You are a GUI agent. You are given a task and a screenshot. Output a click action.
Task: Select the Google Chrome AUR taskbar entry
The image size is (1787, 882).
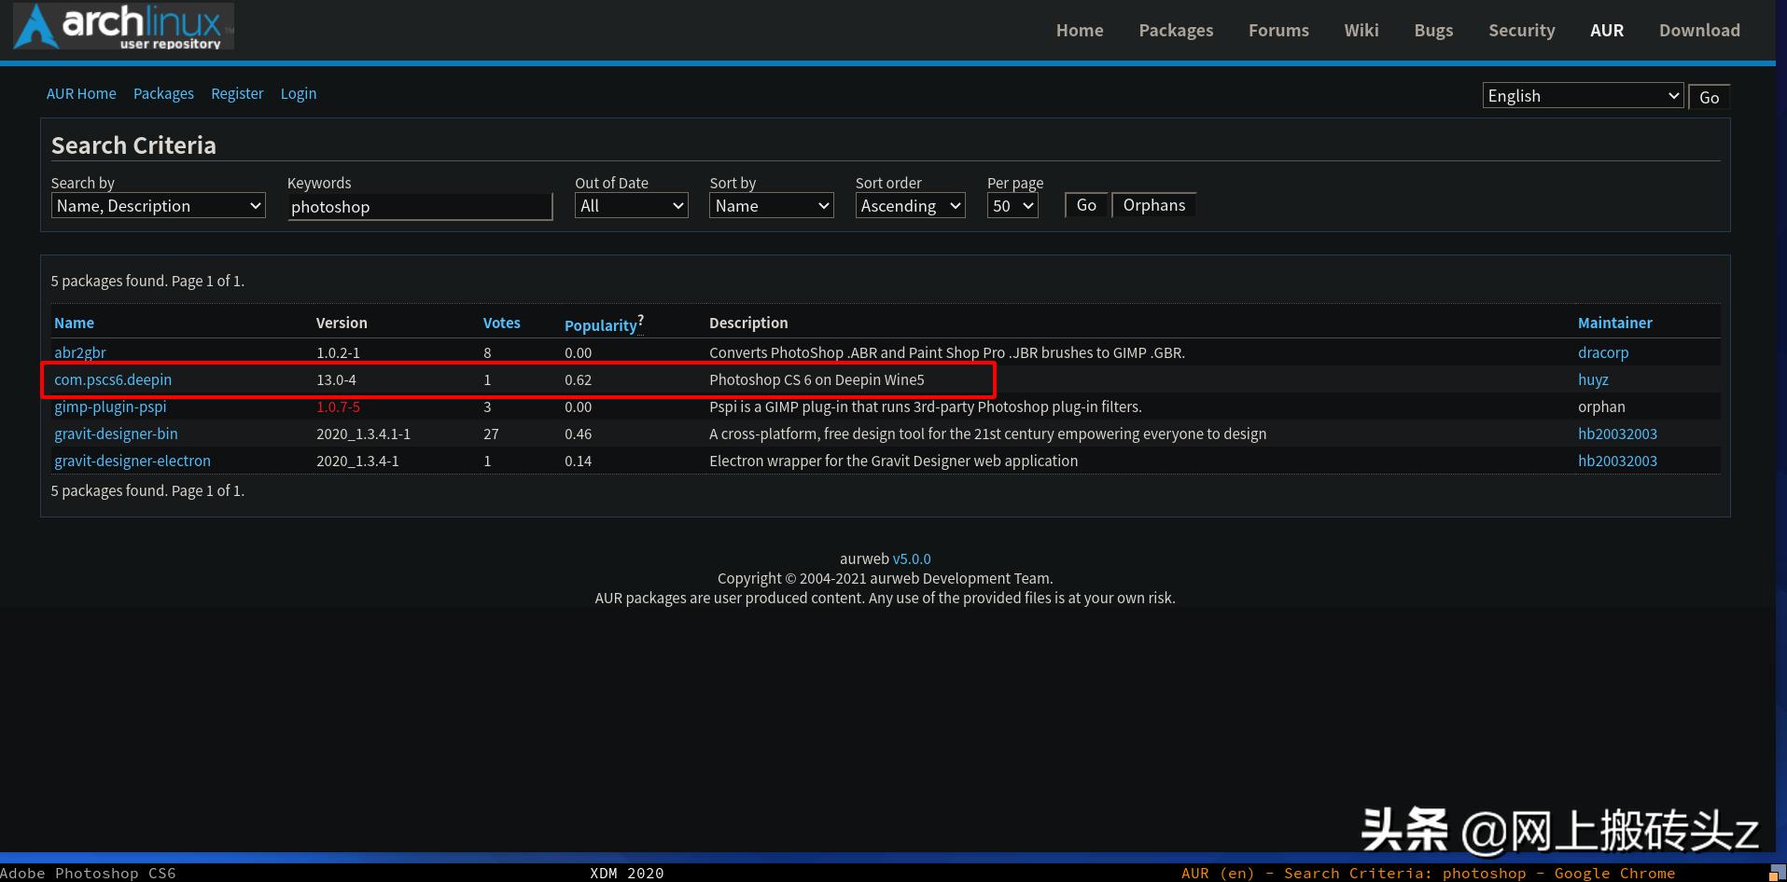click(1428, 874)
